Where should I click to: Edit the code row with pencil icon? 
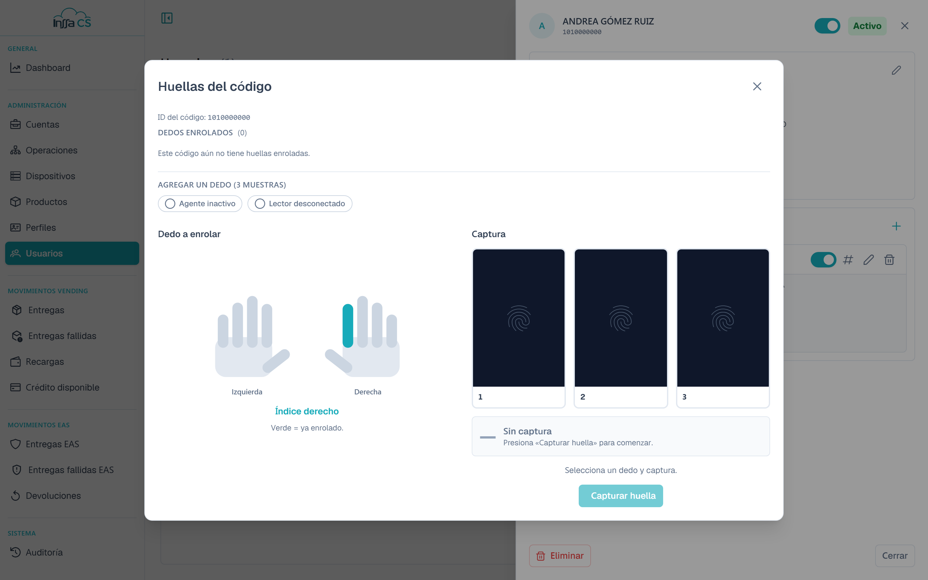tap(869, 260)
